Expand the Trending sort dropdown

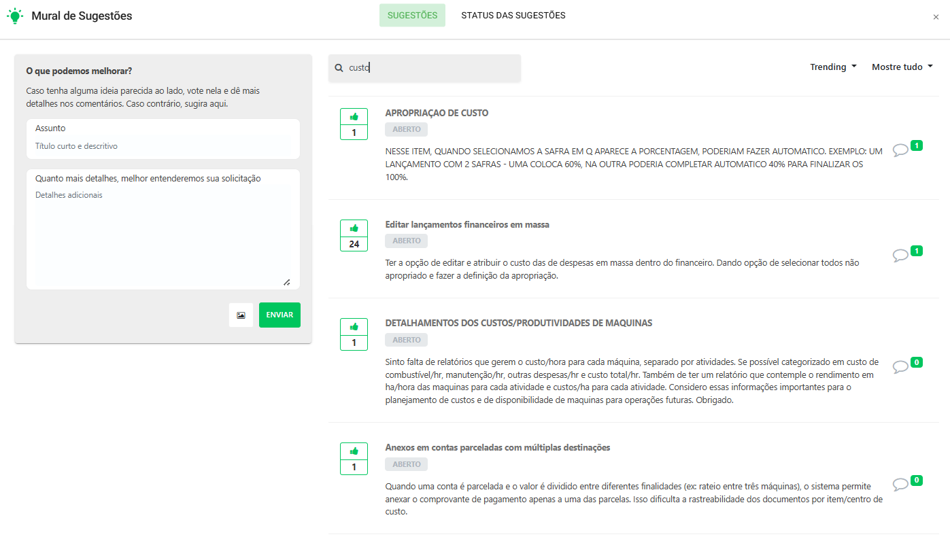pos(833,67)
